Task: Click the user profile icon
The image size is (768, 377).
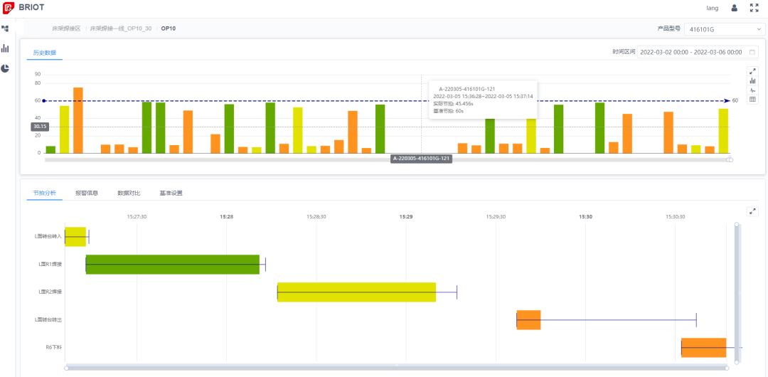Action: 735,8
